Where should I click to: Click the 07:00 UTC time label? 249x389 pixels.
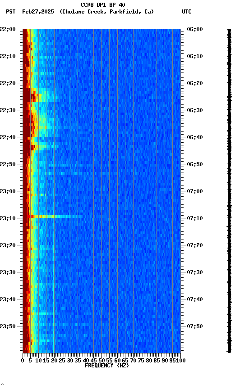195,191
